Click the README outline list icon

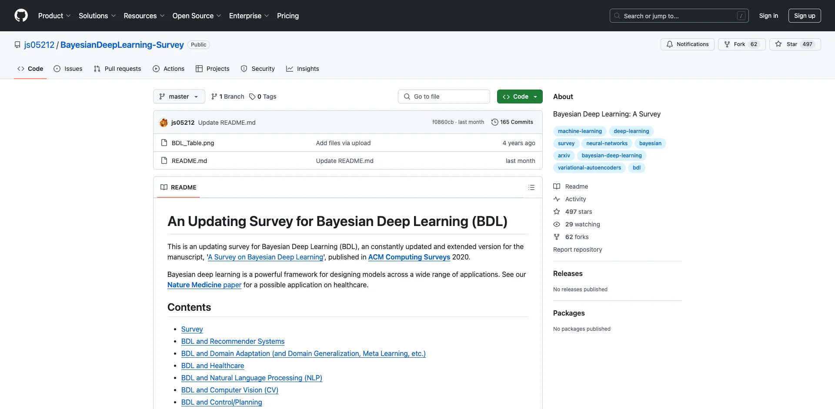(531, 187)
